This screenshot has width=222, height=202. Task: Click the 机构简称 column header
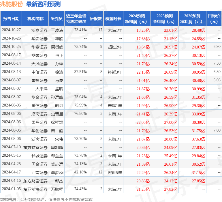35,18
